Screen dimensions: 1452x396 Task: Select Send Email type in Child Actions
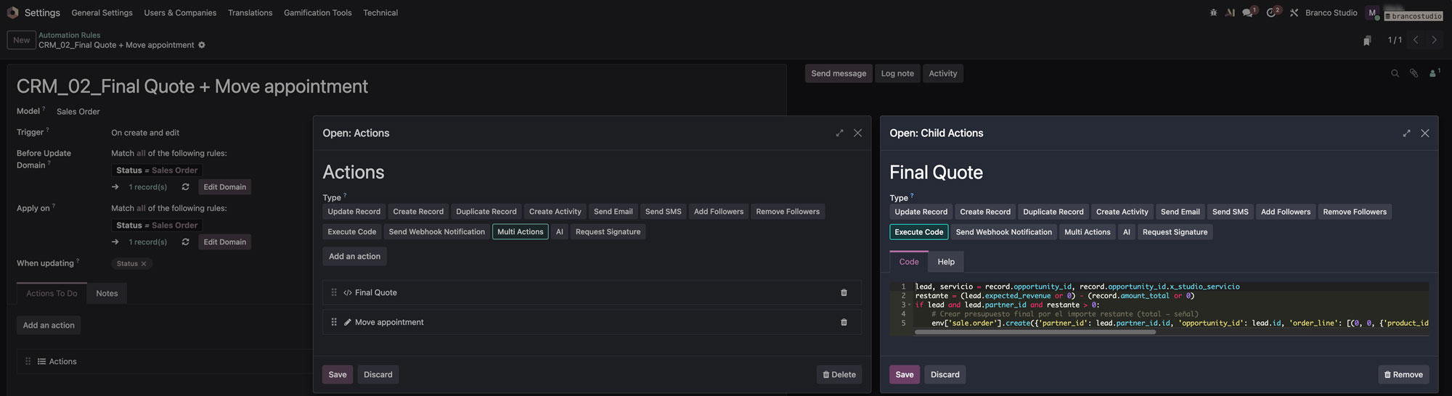point(1180,212)
